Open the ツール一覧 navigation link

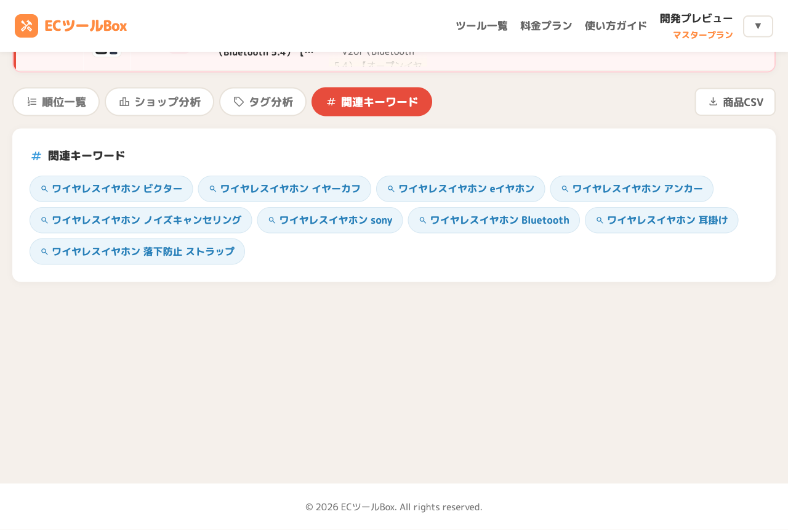(x=481, y=26)
